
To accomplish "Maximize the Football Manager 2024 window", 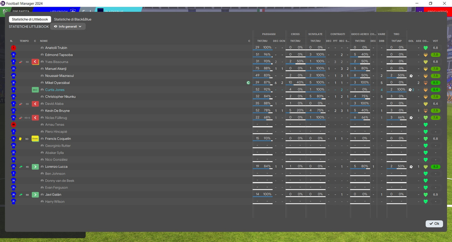I will coord(430,4).
